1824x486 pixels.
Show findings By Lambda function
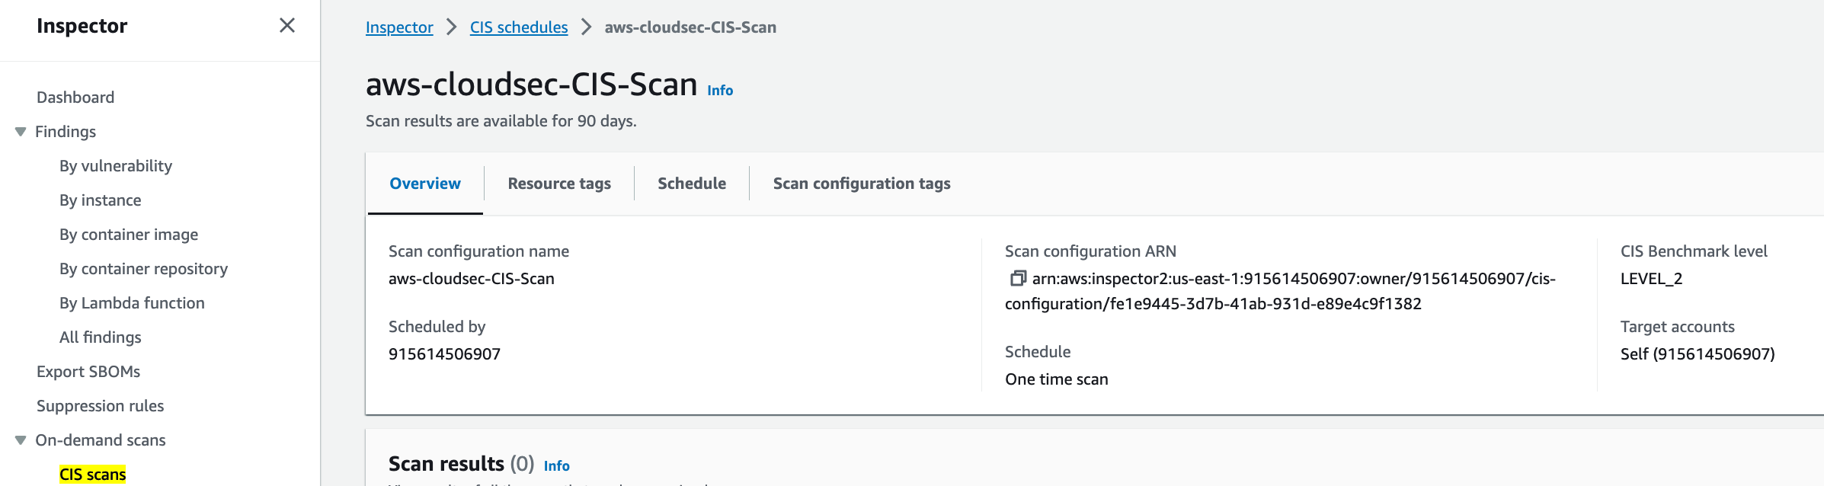[x=132, y=303]
